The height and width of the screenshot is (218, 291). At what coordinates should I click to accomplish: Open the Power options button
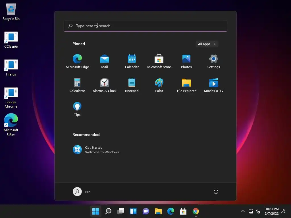tap(216, 192)
